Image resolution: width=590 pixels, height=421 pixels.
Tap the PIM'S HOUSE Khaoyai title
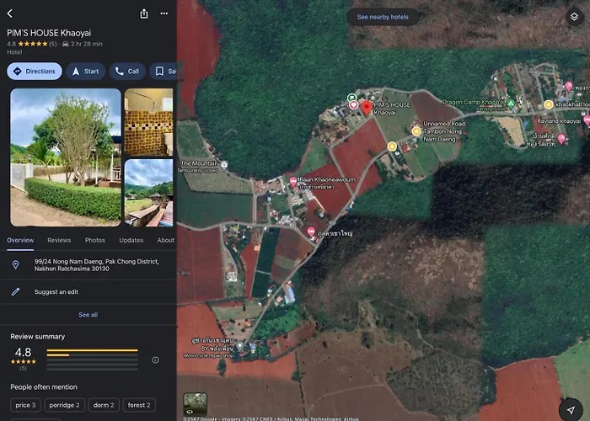pos(49,33)
